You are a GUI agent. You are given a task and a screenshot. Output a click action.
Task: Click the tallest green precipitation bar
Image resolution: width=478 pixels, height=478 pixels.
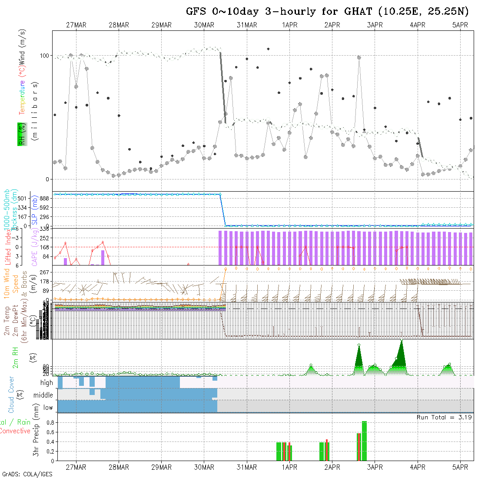pos(364,441)
